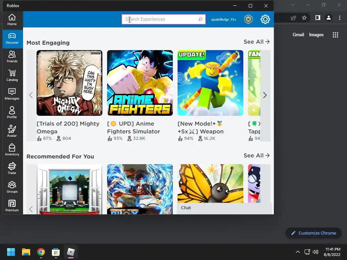The image size is (347, 260).
Task: Open the Messages inbox
Action: [12, 94]
